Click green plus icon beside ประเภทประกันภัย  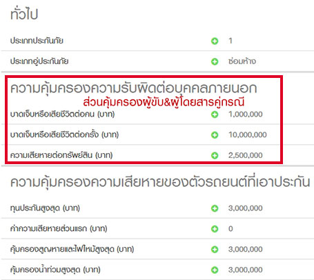pyautogui.click(x=215, y=41)
